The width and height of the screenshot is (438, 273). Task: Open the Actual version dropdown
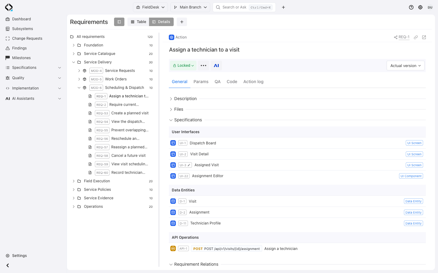click(x=405, y=66)
